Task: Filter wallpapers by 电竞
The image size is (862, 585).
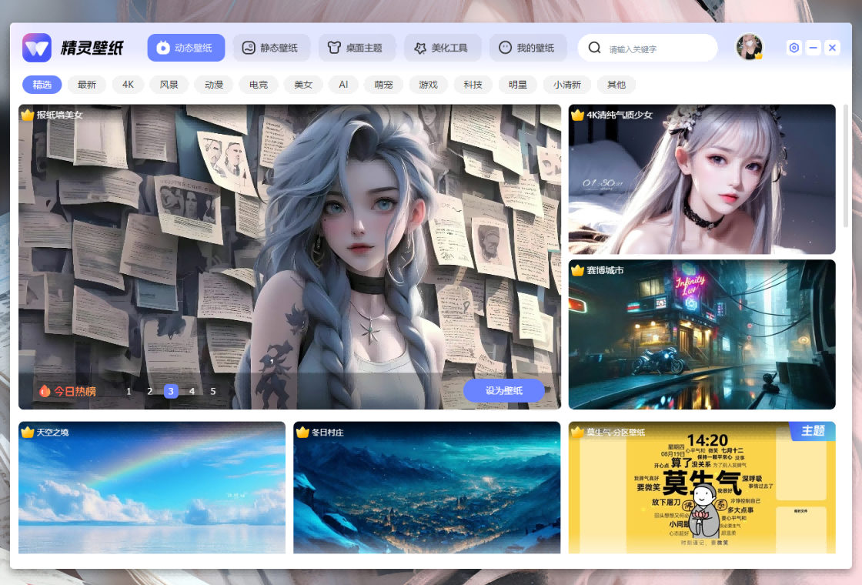Action: pyautogui.click(x=259, y=85)
